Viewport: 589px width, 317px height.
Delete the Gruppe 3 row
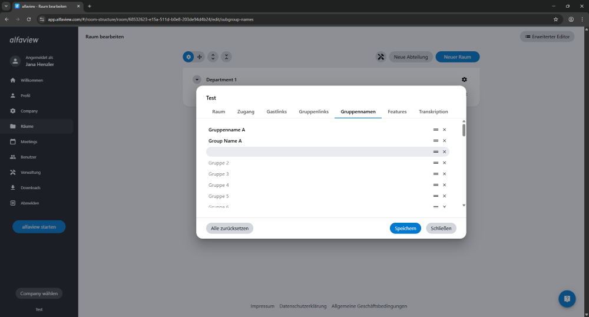coord(444,174)
